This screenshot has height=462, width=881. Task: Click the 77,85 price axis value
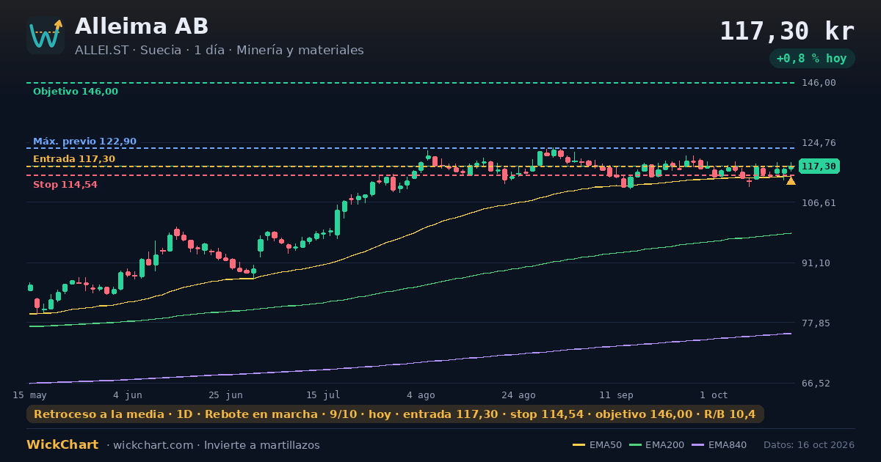click(816, 323)
